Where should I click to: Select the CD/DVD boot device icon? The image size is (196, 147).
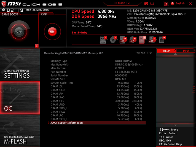(113, 40)
